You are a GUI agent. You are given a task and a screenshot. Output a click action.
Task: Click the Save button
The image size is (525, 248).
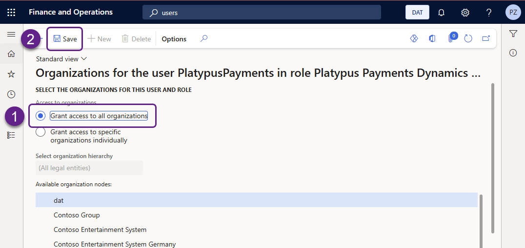click(x=65, y=39)
